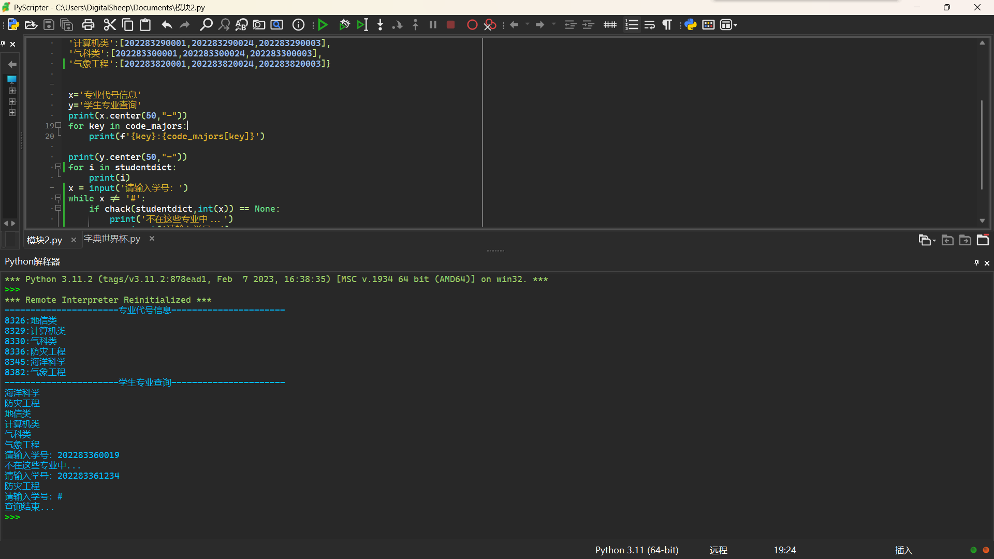Click the Print icon
The height and width of the screenshot is (559, 994).
[x=88, y=24]
